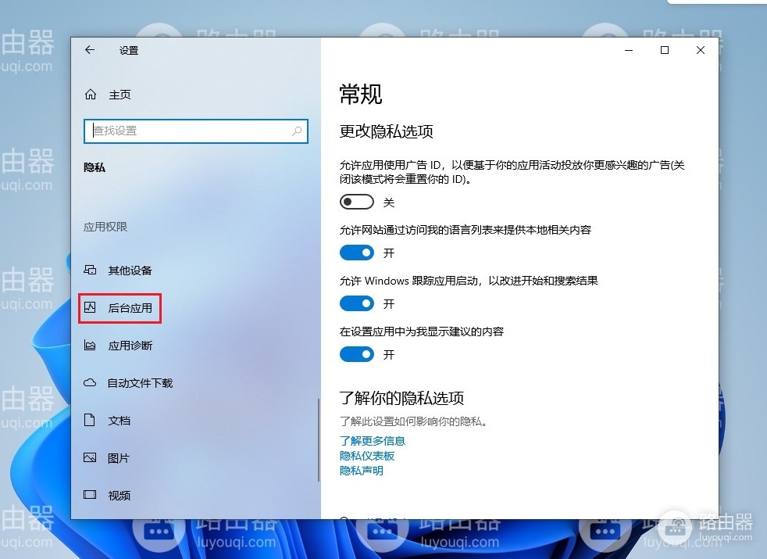Open the 主页 home page

tap(120, 95)
